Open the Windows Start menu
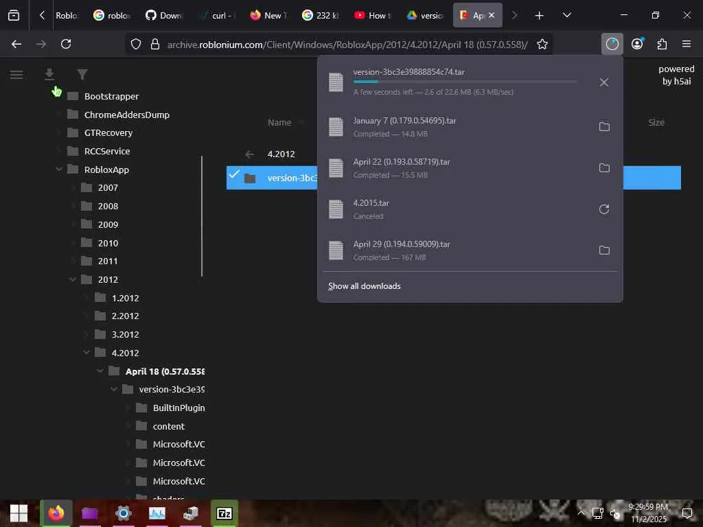 pyautogui.click(x=19, y=513)
